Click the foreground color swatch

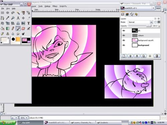[x=3, y=39]
